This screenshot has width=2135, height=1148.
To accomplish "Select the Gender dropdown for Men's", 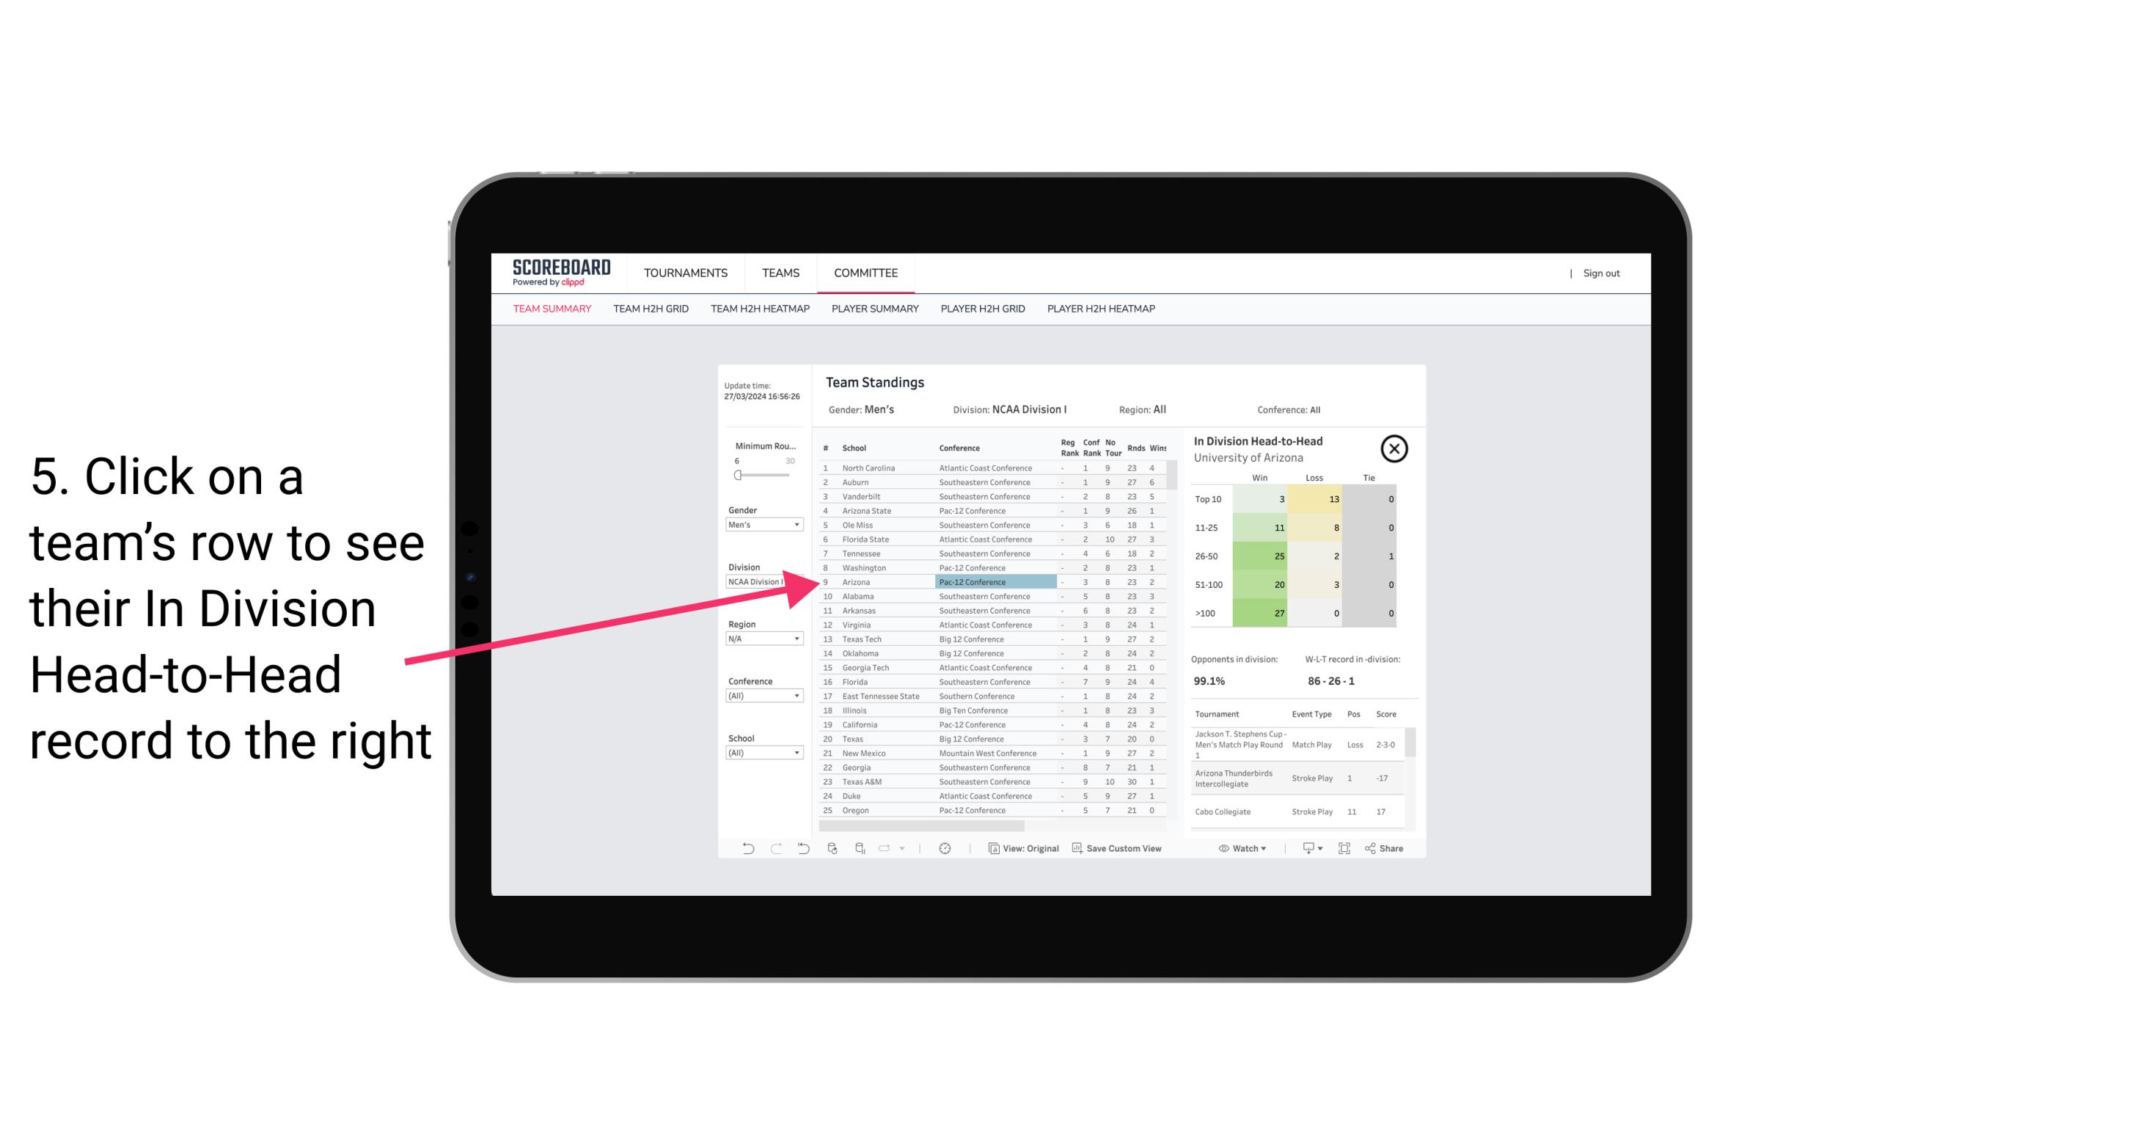I will tap(762, 526).
